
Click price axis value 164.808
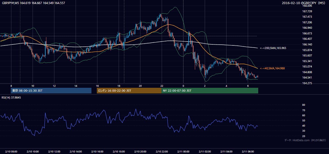307,72
